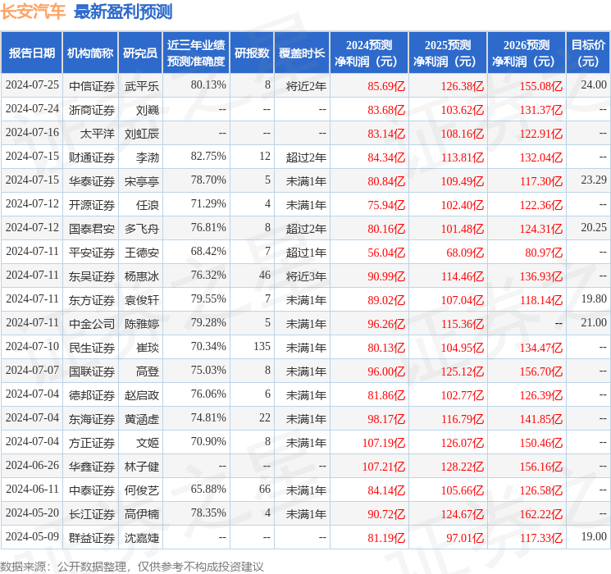Select the 中金公司 institution cell

[x=92, y=324]
